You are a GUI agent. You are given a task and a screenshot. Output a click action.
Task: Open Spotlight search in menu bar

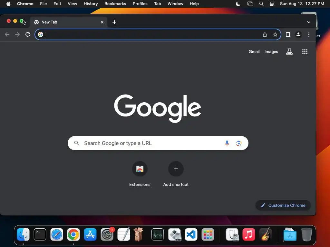coord(261,4)
